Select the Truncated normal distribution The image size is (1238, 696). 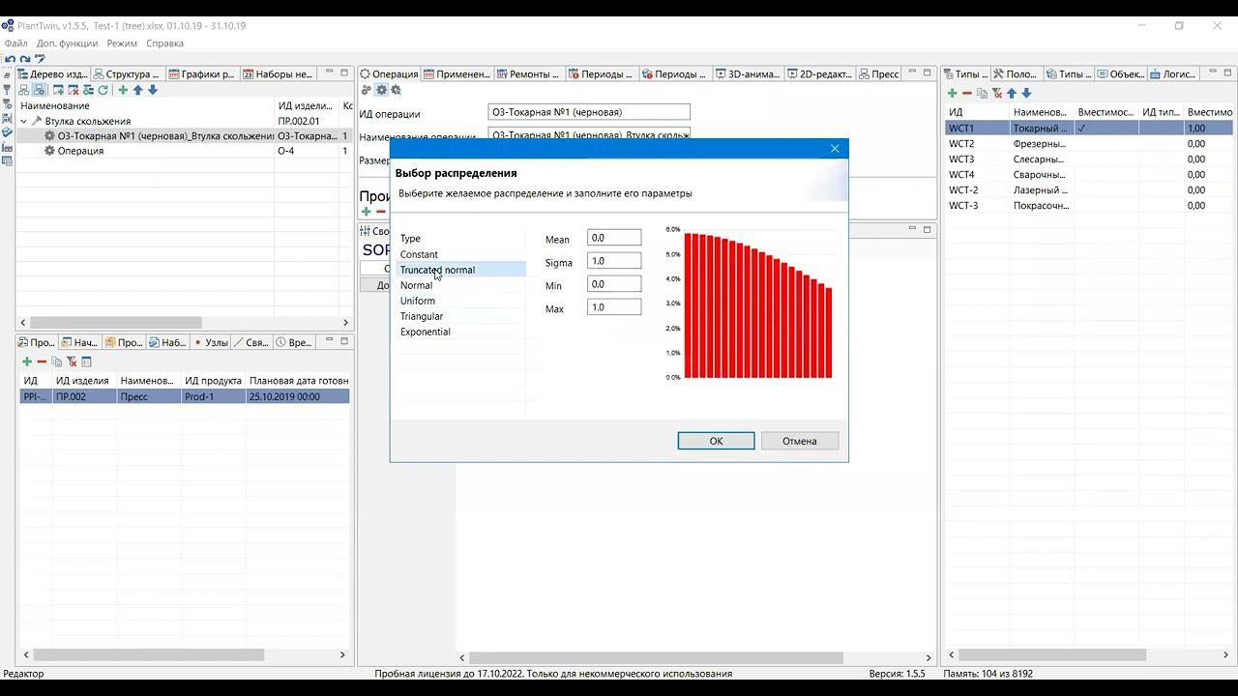point(437,270)
